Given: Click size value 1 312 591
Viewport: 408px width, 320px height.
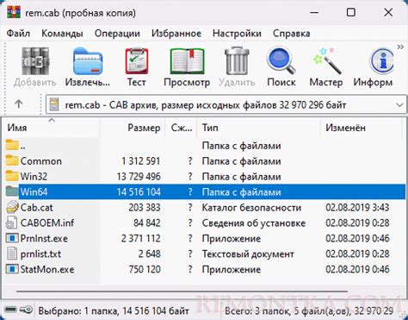Looking at the screenshot, I should 141,161.
